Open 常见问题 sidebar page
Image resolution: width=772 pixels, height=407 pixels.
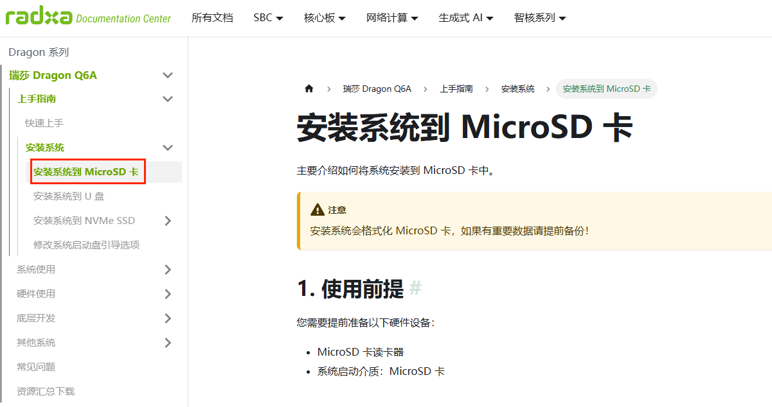[x=36, y=367]
